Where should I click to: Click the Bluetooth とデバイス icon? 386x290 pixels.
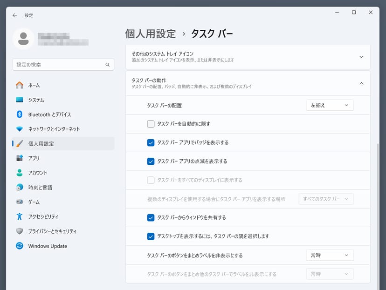(20, 115)
